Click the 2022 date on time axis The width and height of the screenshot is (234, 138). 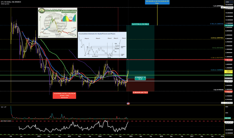pyautogui.click(x=39, y=136)
